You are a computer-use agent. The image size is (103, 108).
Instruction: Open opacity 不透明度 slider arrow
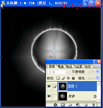coord(98,71)
